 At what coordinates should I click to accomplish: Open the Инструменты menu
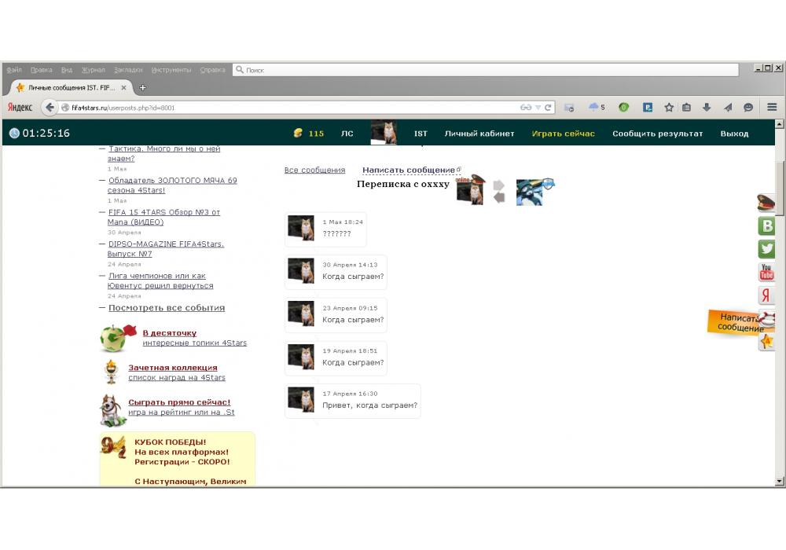[x=171, y=70]
